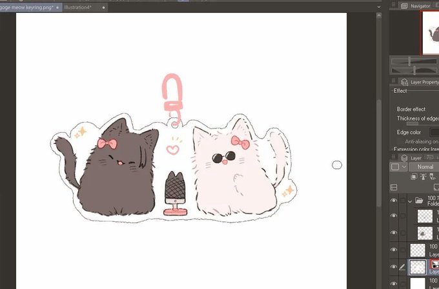
Task: Select the white paper layer thumbnail
Action: coord(418,283)
